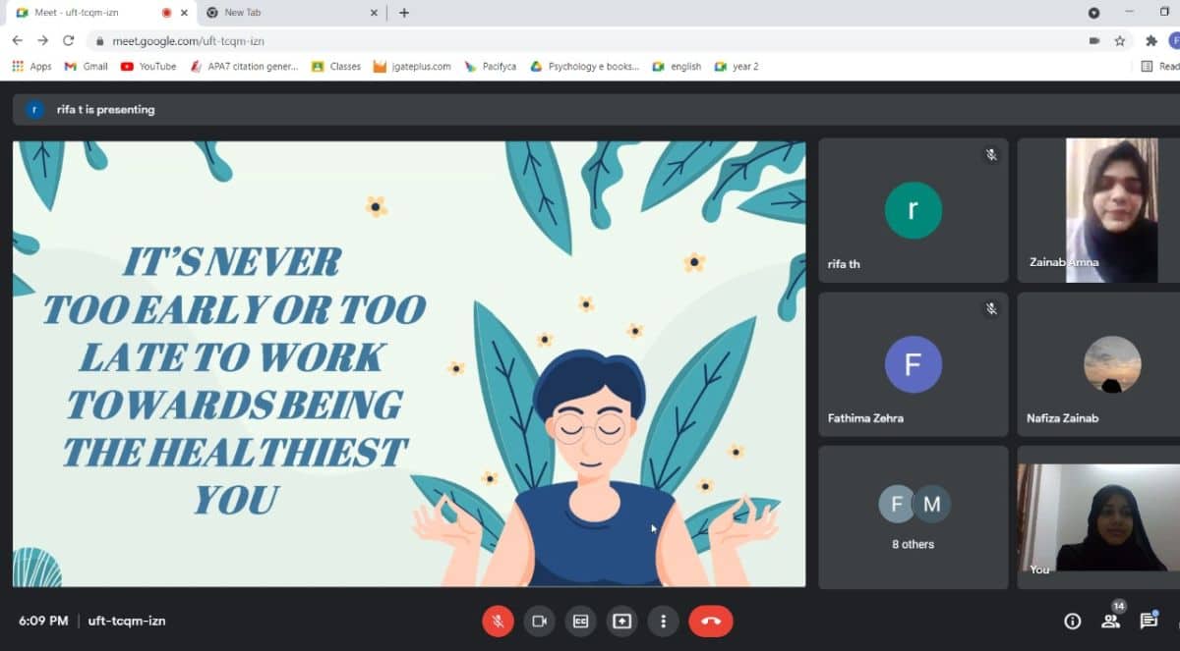1180x651 pixels.
Task: Expand the 8 others participants tile
Action: (x=913, y=516)
